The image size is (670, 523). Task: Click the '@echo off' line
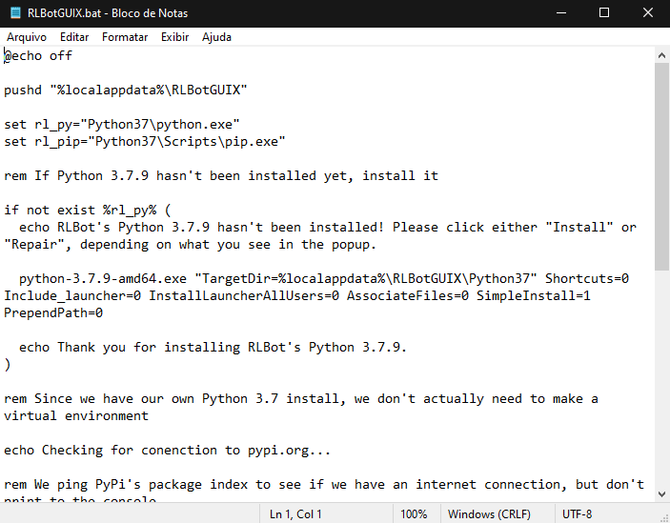(x=38, y=56)
